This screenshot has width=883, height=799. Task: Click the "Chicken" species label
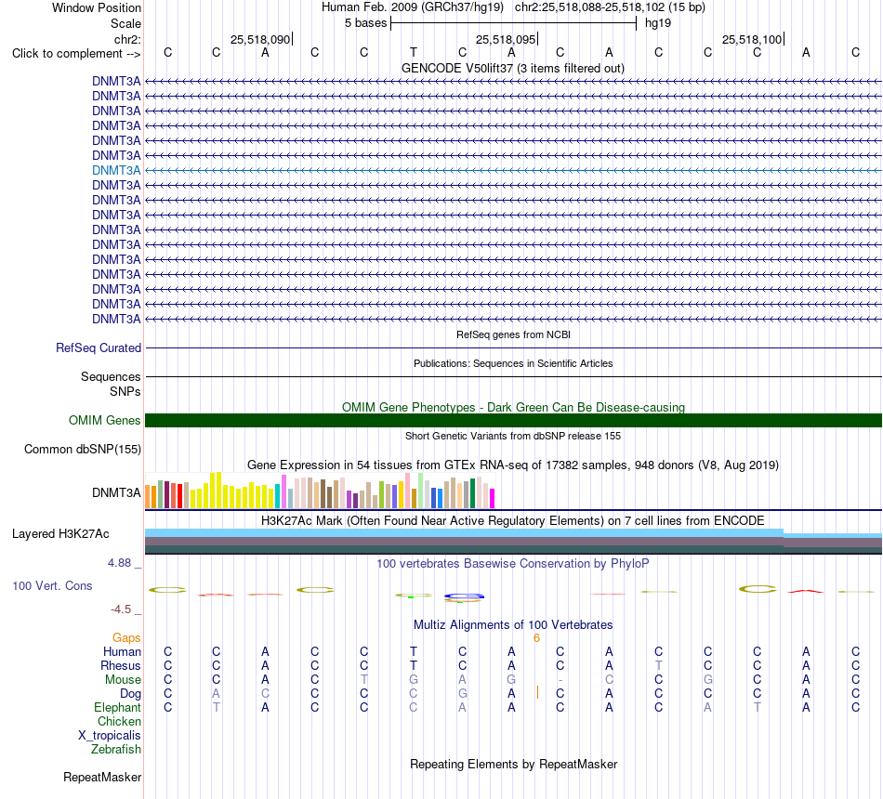(119, 721)
